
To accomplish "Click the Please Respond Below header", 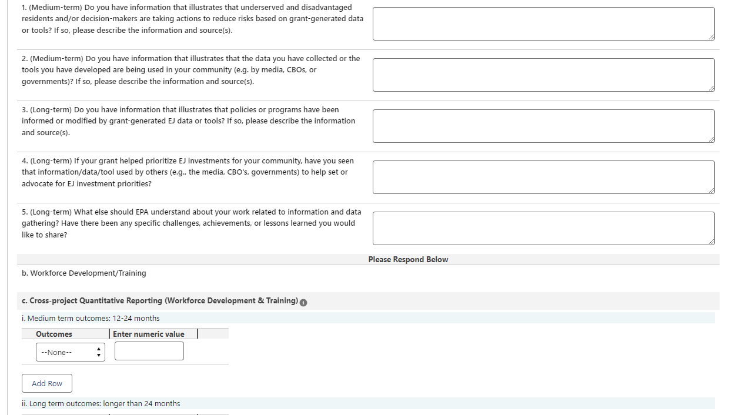I will pos(408,259).
